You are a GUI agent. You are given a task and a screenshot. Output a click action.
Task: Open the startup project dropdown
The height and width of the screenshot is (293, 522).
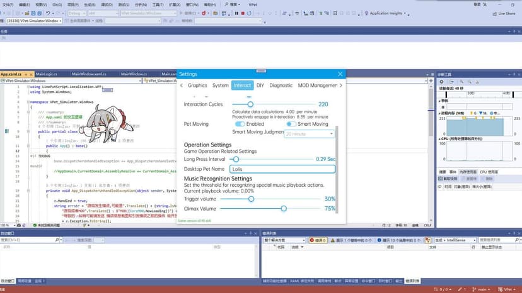point(149,13)
